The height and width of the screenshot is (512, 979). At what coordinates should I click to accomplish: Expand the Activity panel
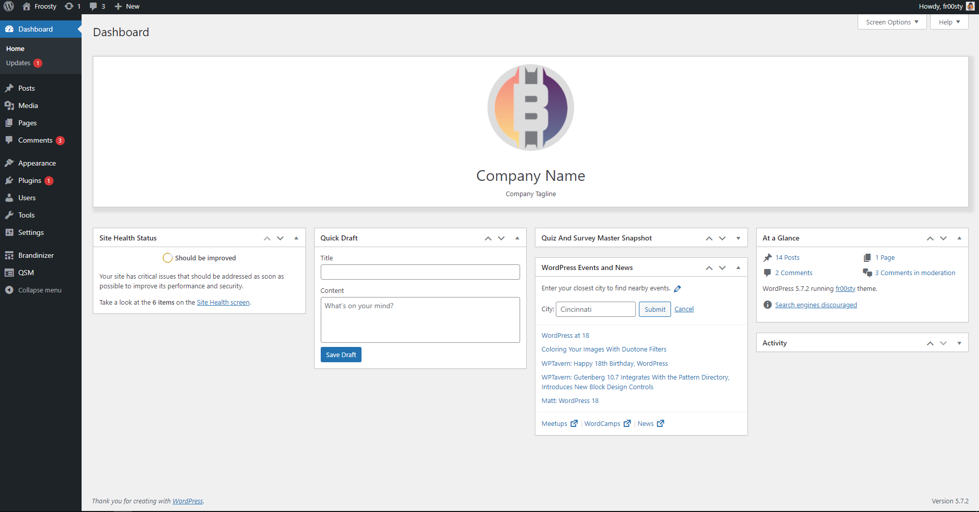pos(959,343)
